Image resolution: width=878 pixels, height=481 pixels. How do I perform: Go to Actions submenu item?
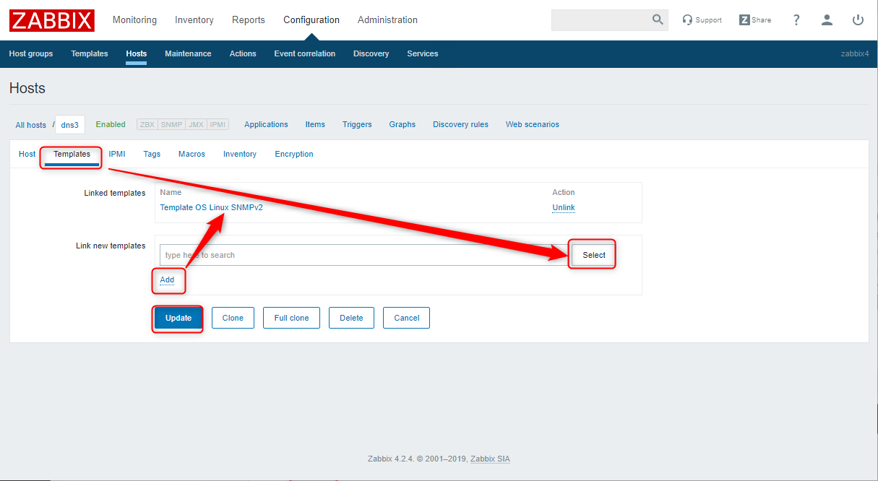243,53
